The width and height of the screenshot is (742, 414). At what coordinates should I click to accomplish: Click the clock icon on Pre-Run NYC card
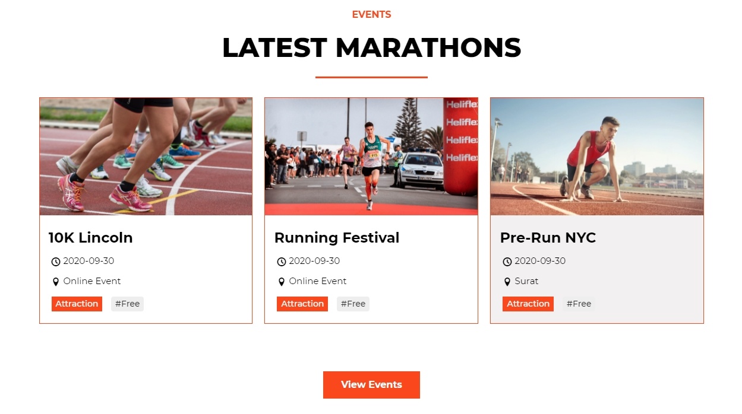pyautogui.click(x=507, y=262)
